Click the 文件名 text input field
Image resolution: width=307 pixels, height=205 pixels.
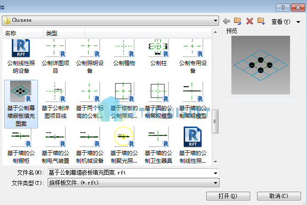131,173
